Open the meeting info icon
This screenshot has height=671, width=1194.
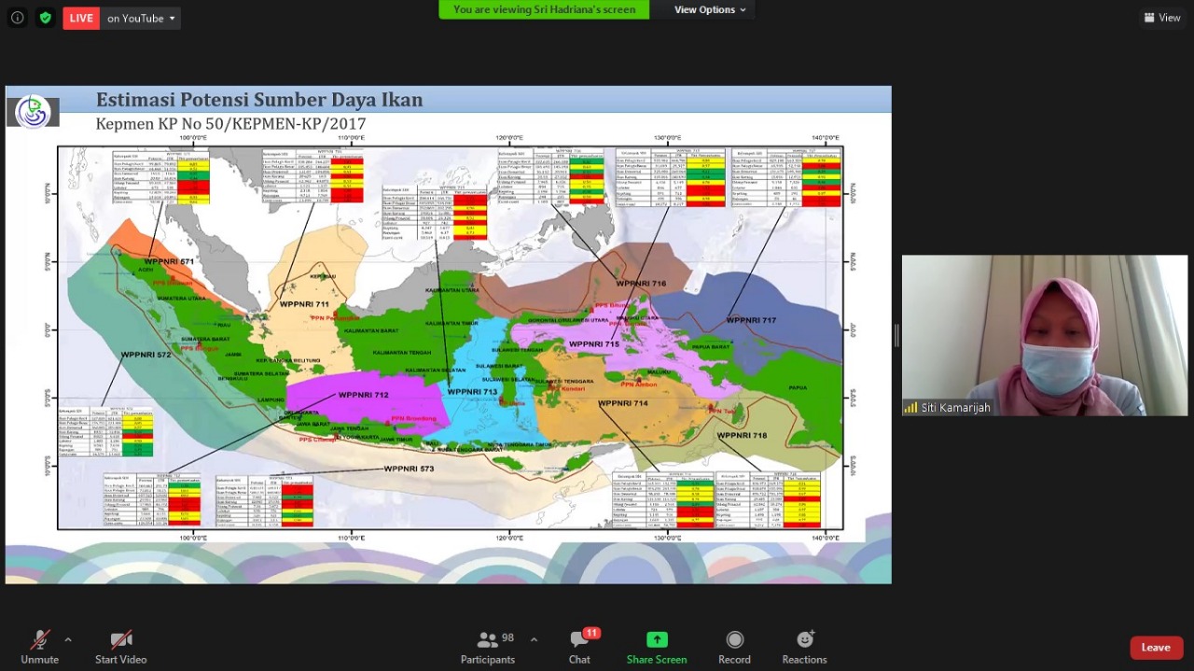(x=17, y=18)
